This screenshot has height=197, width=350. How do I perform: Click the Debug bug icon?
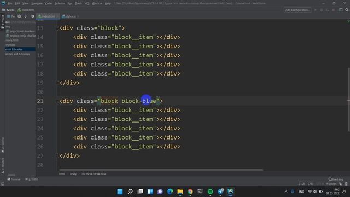pyautogui.click(x=322, y=10)
